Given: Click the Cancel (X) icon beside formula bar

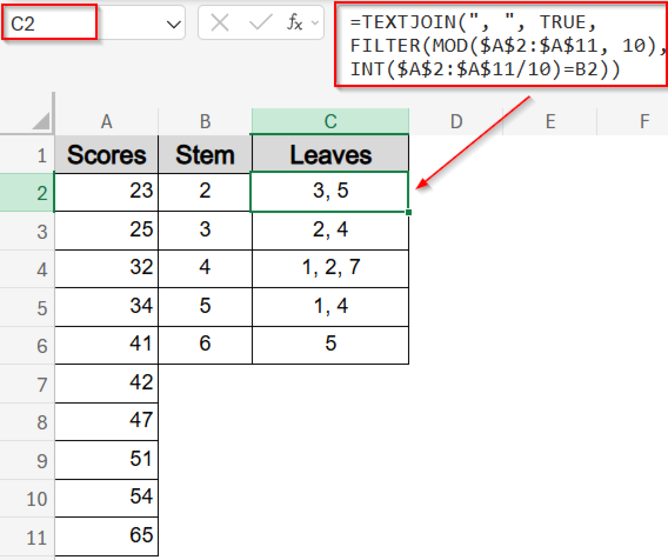Looking at the screenshot, I should click(219, 23).
